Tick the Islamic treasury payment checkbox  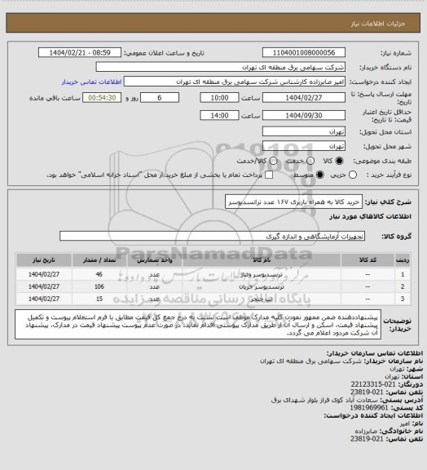click(269, 175)
